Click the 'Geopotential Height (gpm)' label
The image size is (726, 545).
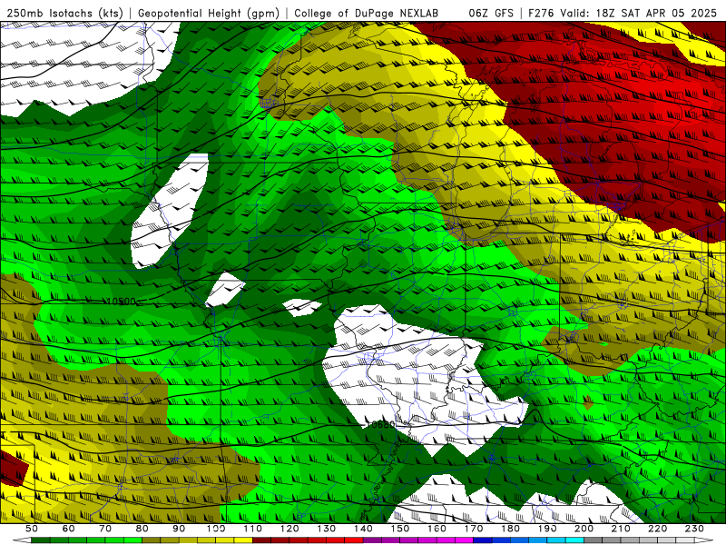coord(209,13)
